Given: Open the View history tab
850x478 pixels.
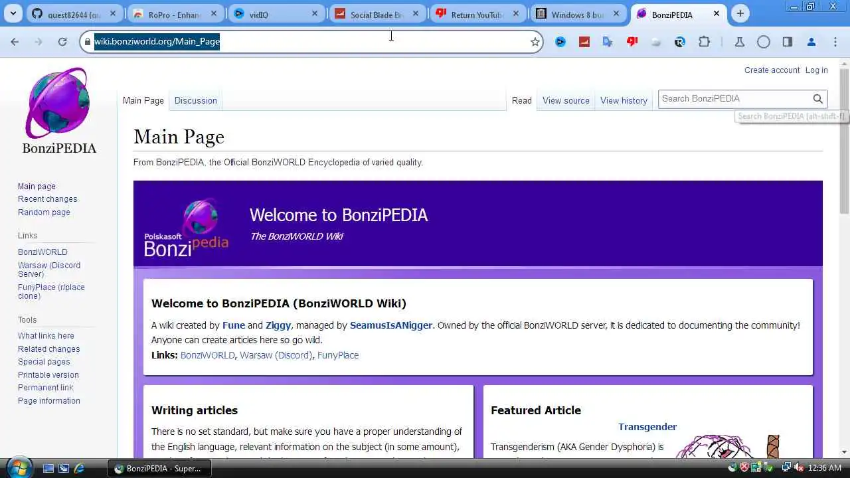Looking at the screenshot, I should 624,101.
